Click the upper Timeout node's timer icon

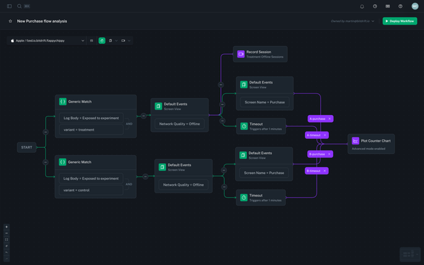244,126
